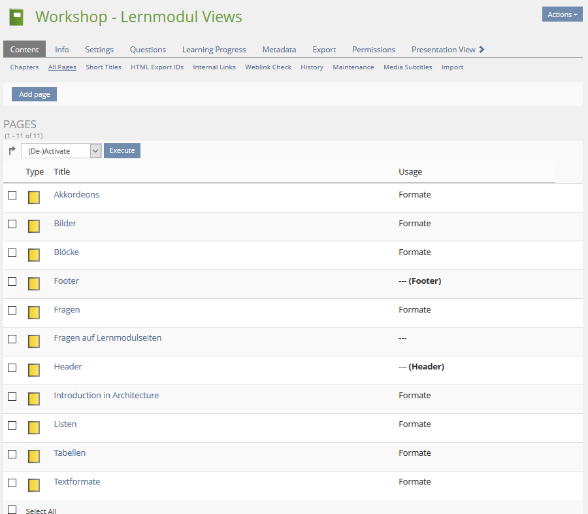Click the page type icon for Footer
Image resolution: width=588 pixels, height=514 pixels.
point(34,284)
